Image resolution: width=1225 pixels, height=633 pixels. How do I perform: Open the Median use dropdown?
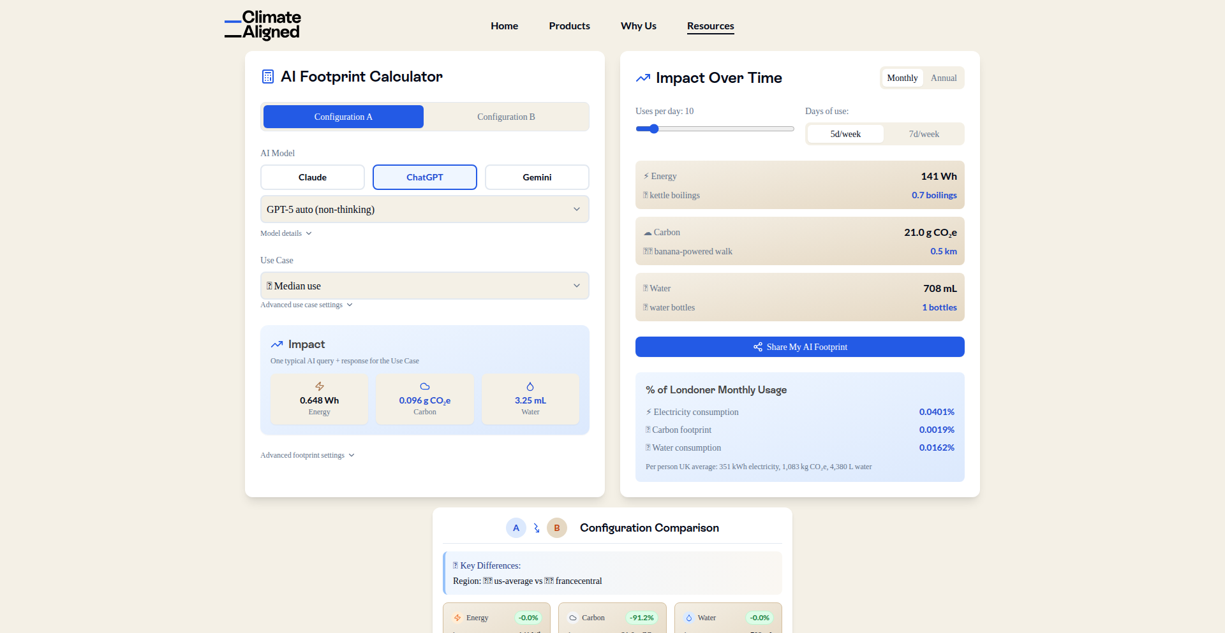[x=425, y=286]
